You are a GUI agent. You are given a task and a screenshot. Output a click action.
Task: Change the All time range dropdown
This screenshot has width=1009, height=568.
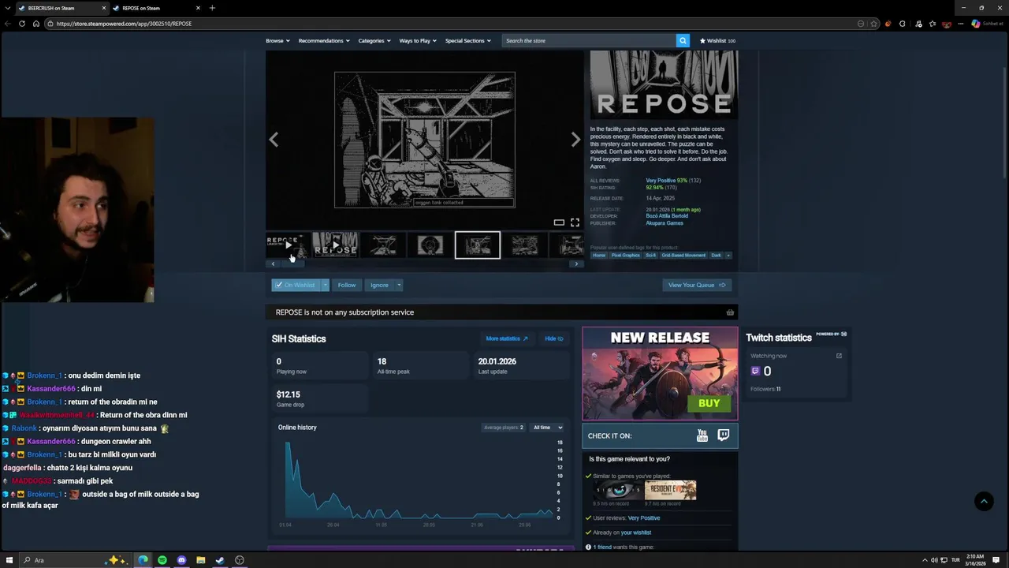click(548, 428)
